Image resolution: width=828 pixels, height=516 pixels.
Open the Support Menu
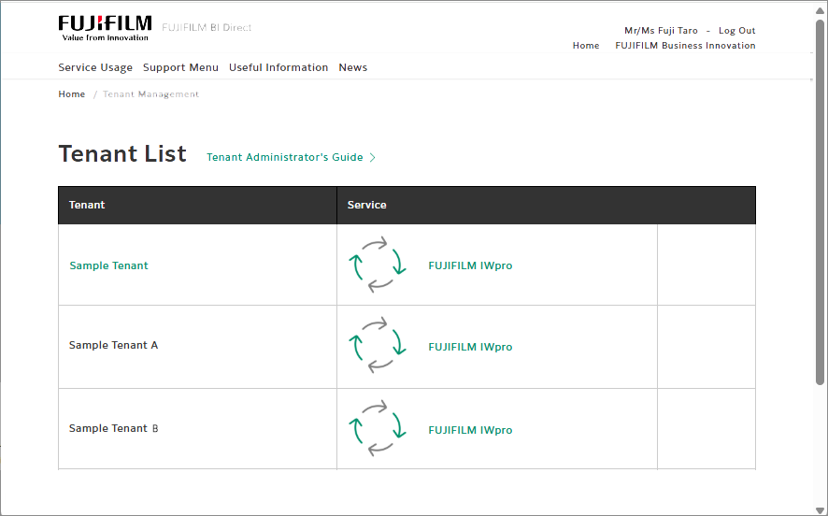click(x=180, y=67)
